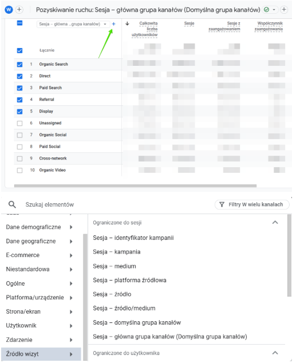Click arrow next to Platforma/urządzenie

(x=72, y=298)
